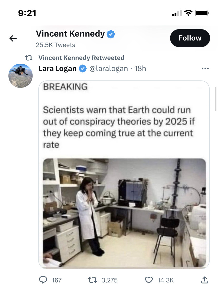Like the tweet with heart icon
Viewport: 218px width, 289px height.
click(149, 280)
